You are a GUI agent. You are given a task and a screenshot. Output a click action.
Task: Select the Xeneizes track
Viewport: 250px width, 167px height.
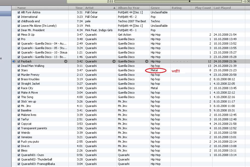point(26,137)
